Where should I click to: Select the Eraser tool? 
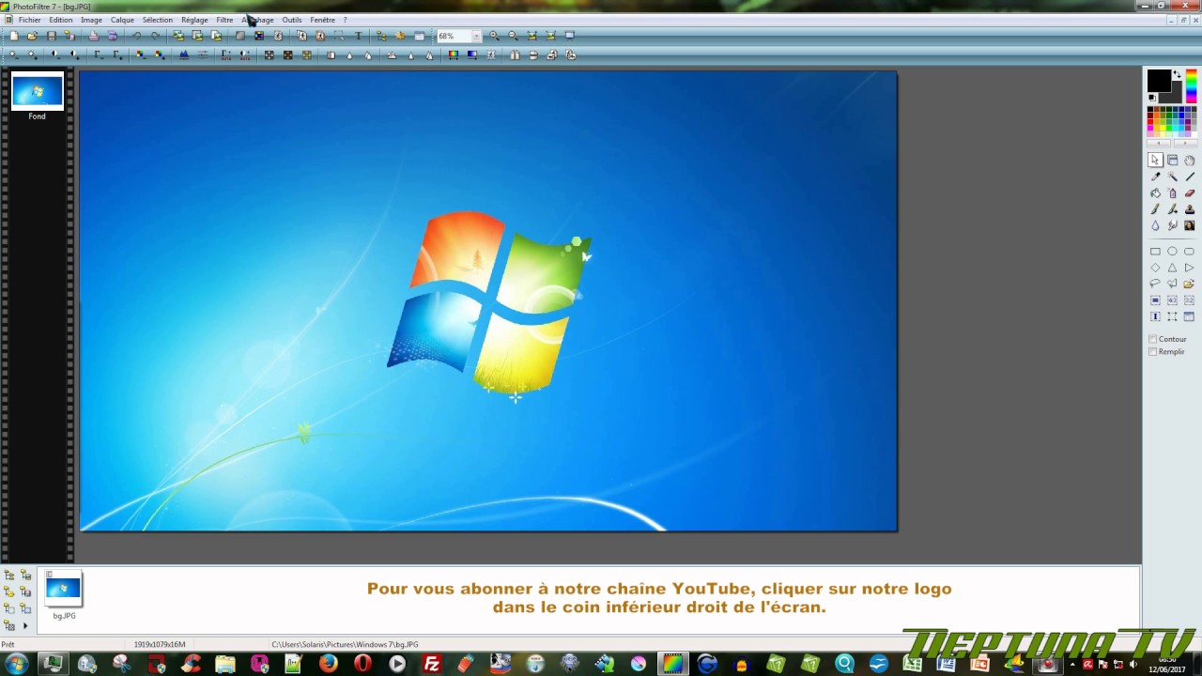1189,192
